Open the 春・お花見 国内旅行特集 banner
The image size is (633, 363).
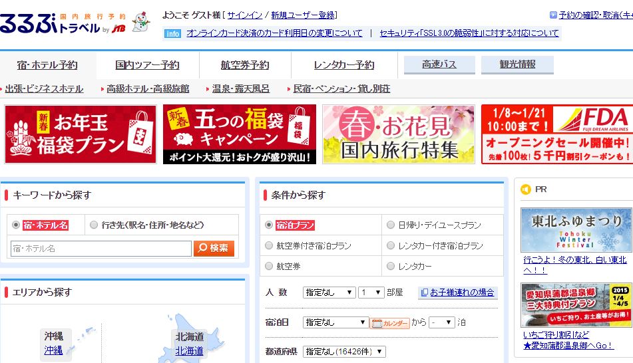coord(399,134)
